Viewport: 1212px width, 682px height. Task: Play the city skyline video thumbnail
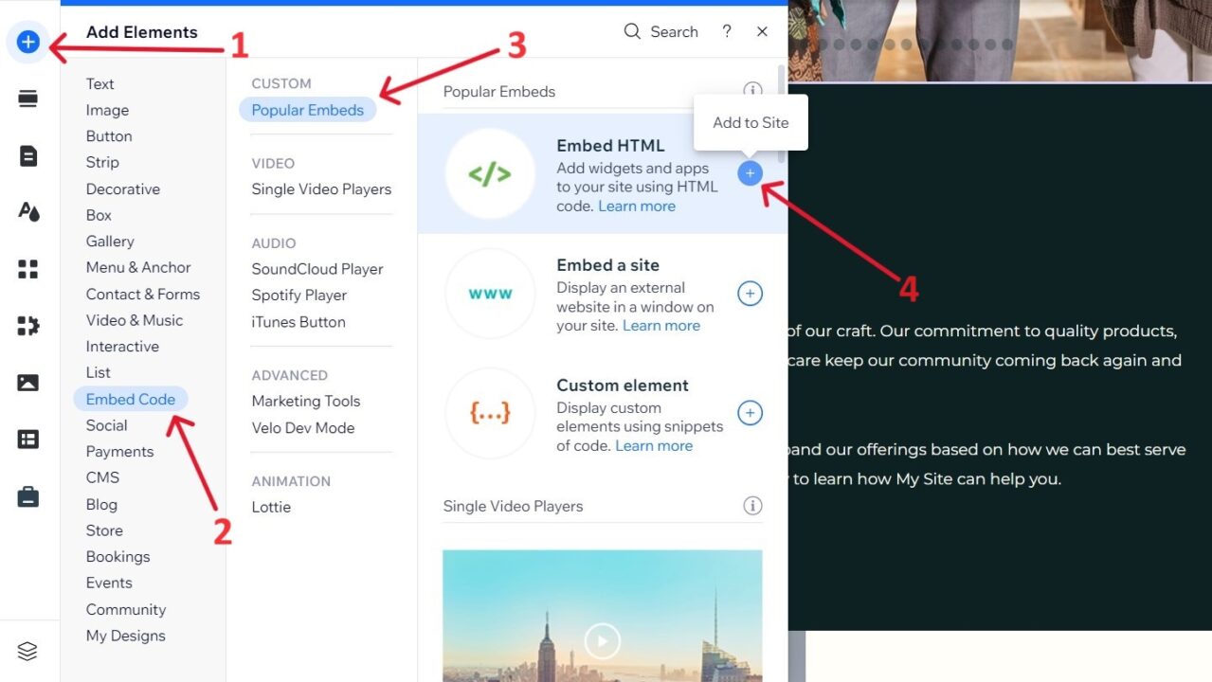click(x=602, y=641)
